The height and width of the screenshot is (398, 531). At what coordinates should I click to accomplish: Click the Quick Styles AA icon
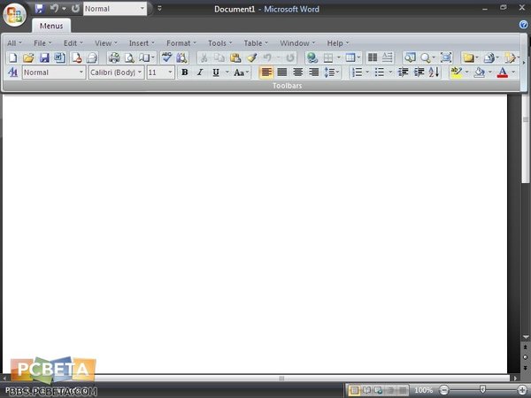click(12, 73)
